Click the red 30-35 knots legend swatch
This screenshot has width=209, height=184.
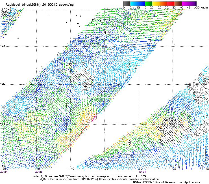click(x=171, y=3)
